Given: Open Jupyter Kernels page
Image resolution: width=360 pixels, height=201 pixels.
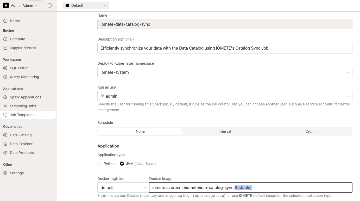Looking at the screenshot, I should 28,48.
